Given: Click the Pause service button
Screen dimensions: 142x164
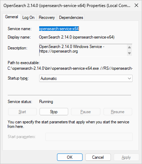Looking at the screenshot, I should tap(86, 112).
